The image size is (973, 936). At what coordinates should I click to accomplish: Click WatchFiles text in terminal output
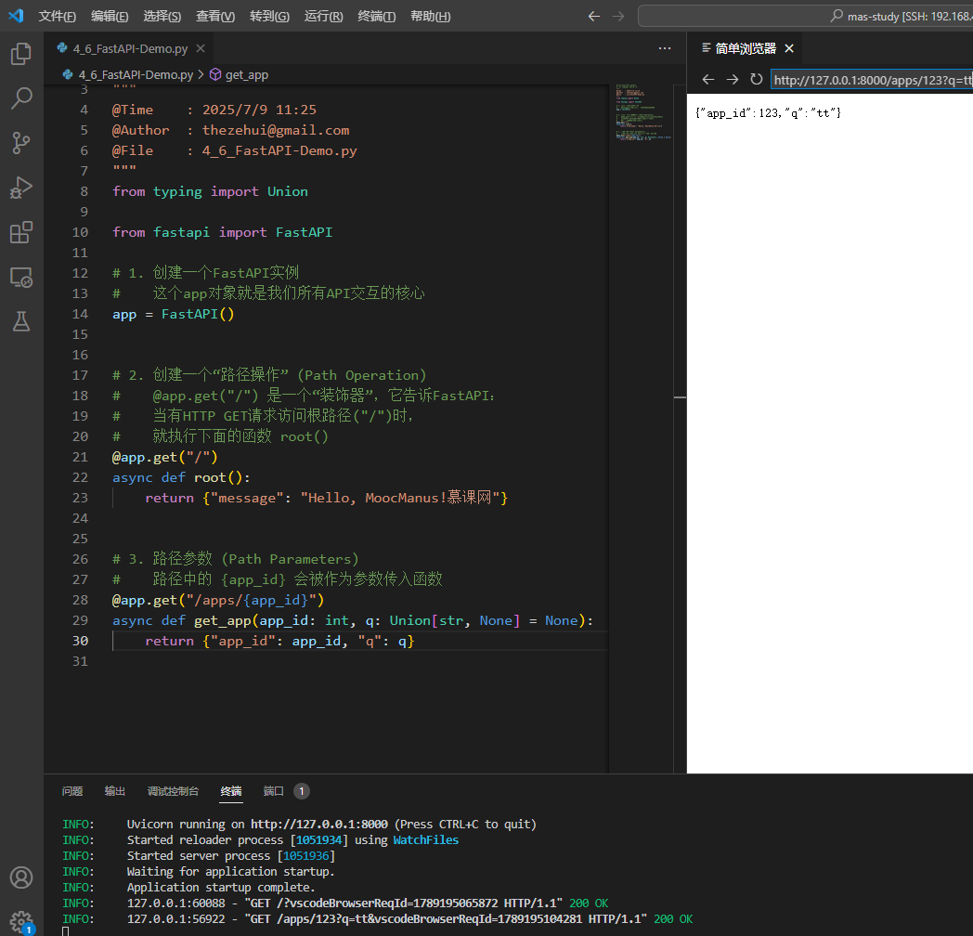click(x=425, y=839)
